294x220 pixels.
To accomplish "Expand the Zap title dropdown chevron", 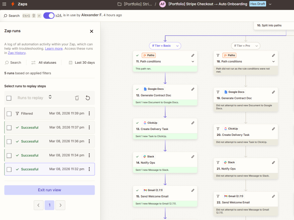I will (x=270, y=4).
